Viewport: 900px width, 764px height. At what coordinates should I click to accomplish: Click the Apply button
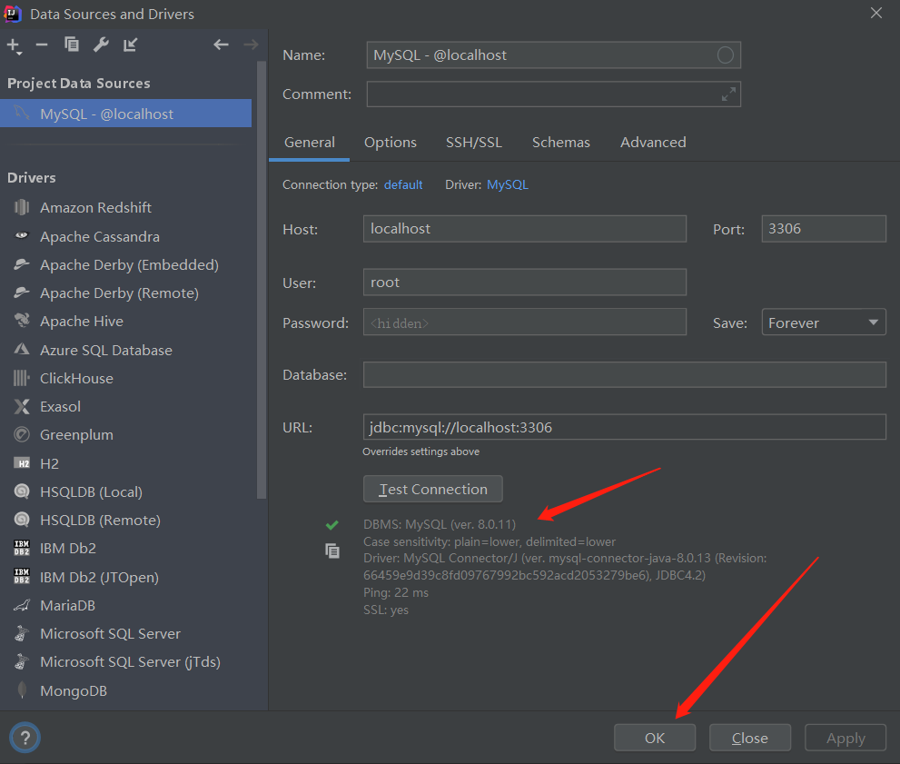846,738
